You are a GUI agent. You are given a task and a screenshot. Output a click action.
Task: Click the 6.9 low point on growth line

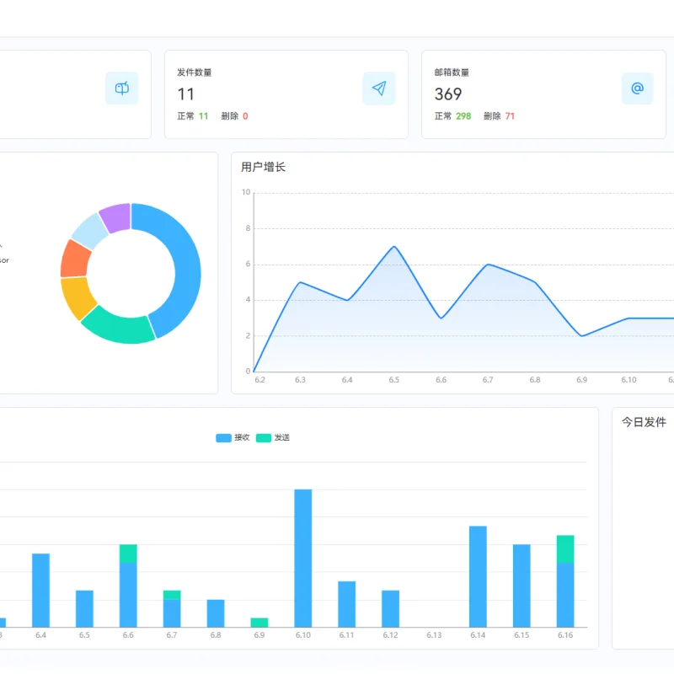click(581, 335)
